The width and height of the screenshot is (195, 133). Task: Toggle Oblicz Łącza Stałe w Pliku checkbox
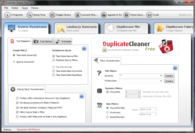pos(17,112)
